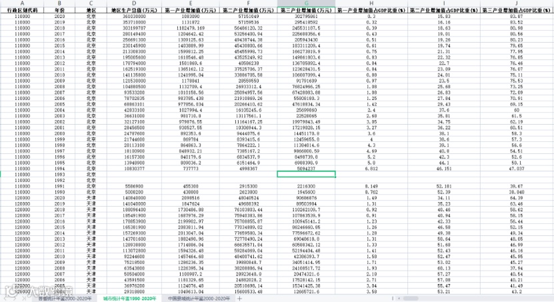The image size is (554, 302).
Task: Select the cell with value 15.83
Action: [444, 16]
